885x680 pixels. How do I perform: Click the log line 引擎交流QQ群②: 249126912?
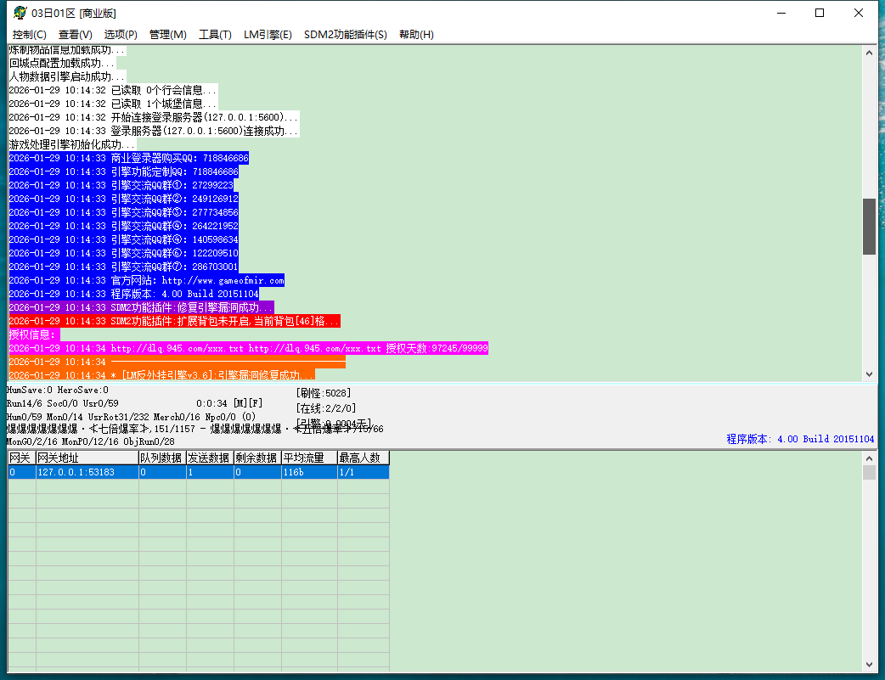click(124, 199)
